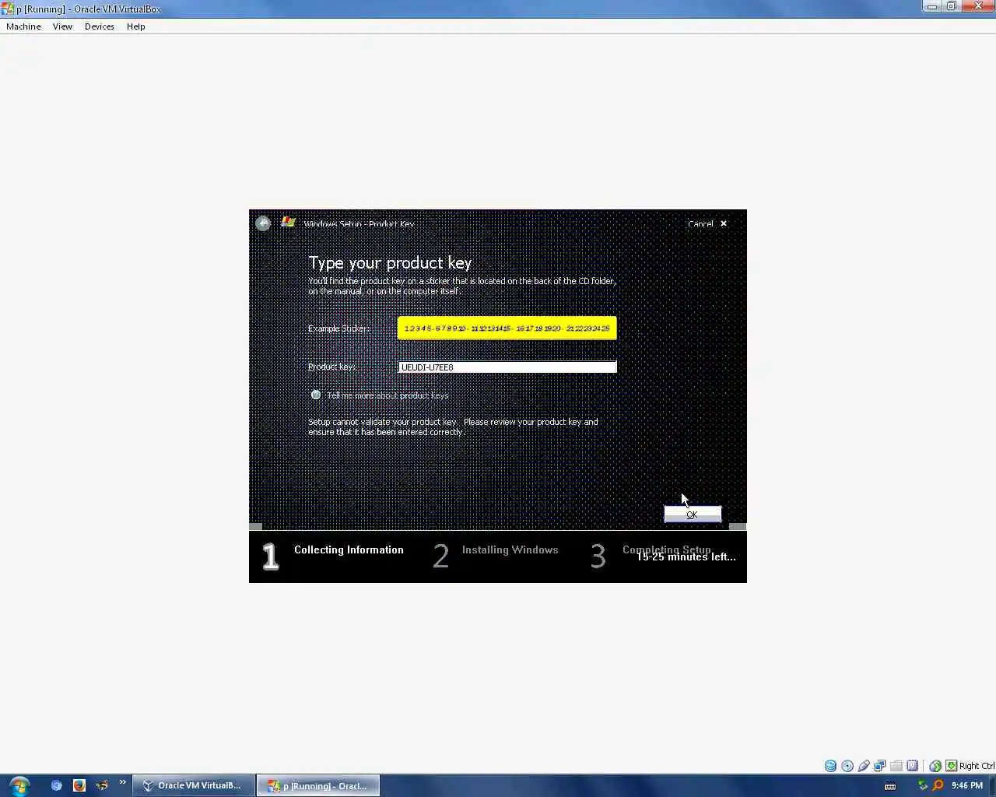Viewport: 996px width, 797px height.
Task: Open the Help menu
Action: (x=136, y=26)
